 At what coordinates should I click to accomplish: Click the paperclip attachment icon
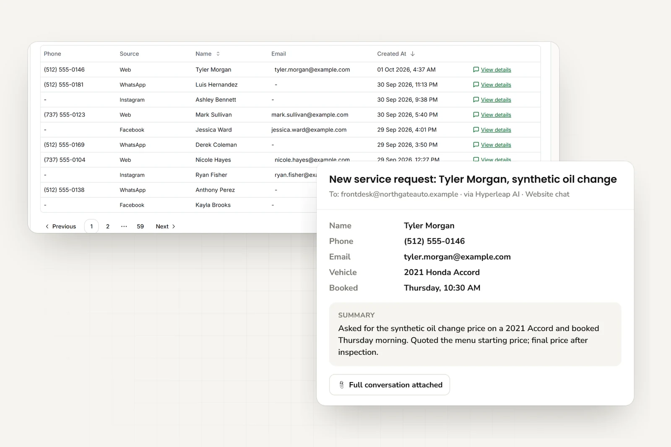click(341, 385)
